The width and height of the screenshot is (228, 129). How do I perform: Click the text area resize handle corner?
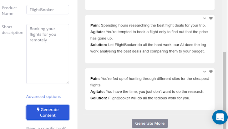(68, 82)
